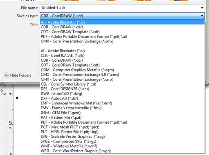Pick CMX - Corel Presentation Exchange 5.0
The height and width of the screenshot is (155, 209).
pos(122,75)
